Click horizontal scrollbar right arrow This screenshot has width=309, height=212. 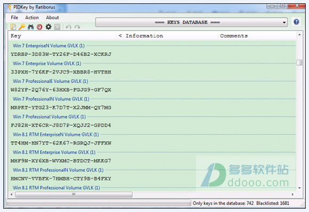pyautogui.click(x=292, y=194)
